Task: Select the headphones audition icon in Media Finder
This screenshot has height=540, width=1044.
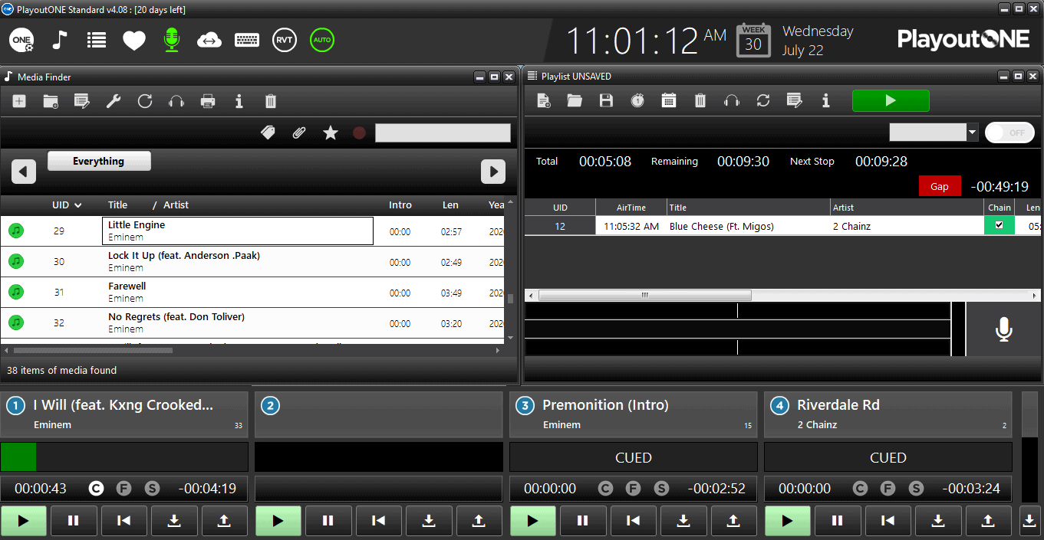Action: click(176, 100)
